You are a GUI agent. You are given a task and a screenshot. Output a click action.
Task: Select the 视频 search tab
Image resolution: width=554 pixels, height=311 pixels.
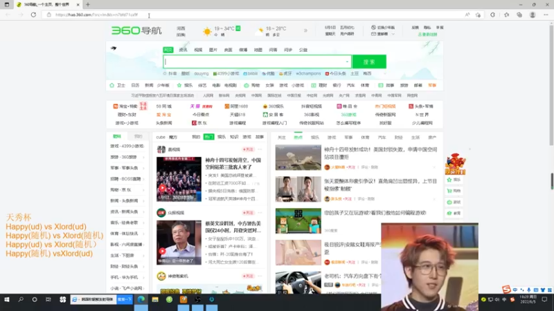click(198, 50)
